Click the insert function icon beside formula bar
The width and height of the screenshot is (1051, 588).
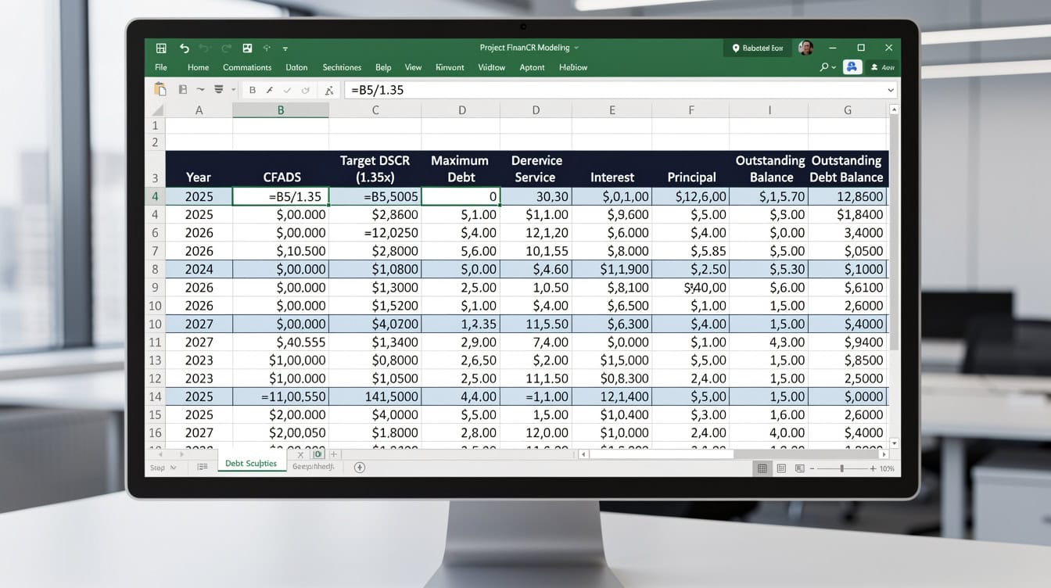[x=328, y=90]
